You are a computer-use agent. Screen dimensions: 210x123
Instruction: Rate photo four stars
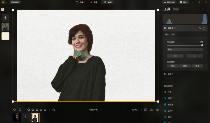pos(41,110)
